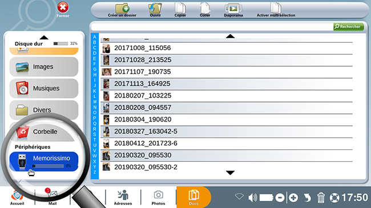This screenshot has width=371, height=208.
Task: Switch to the Adresses tab
Action: pos(123,197)
